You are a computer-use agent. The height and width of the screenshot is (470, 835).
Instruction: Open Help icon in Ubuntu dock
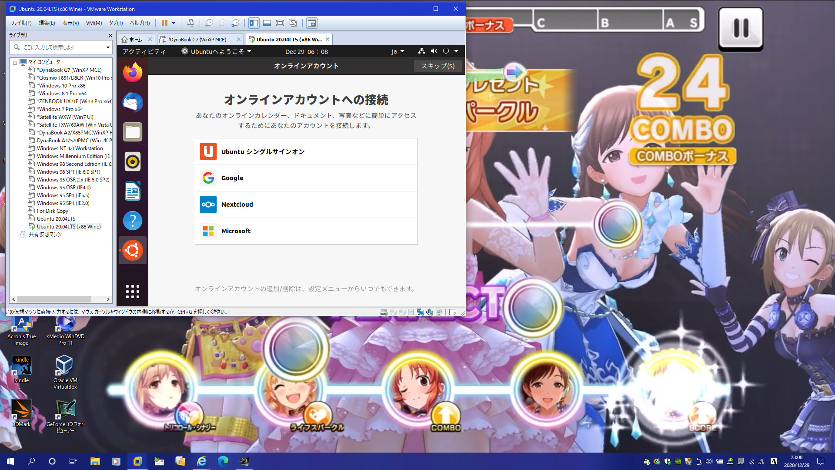[x=133, y=221]
